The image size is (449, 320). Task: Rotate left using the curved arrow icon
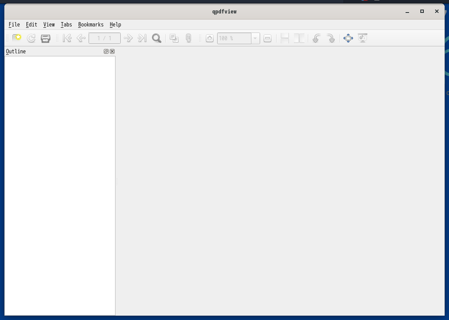click(317, 38)
